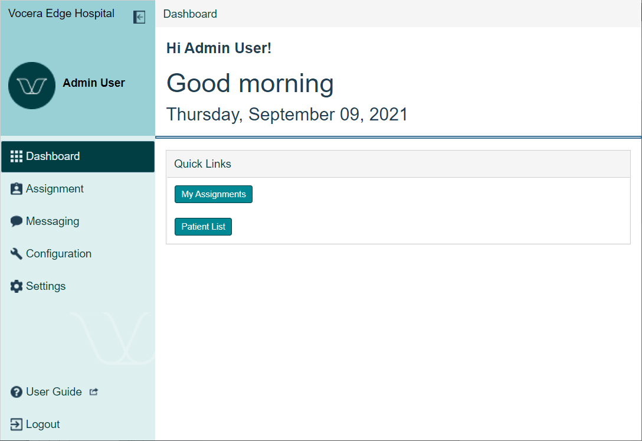This screenshot has width=642, height=441.
Task: Collapse the sidebar with the arrow icon
Action: 139,17
